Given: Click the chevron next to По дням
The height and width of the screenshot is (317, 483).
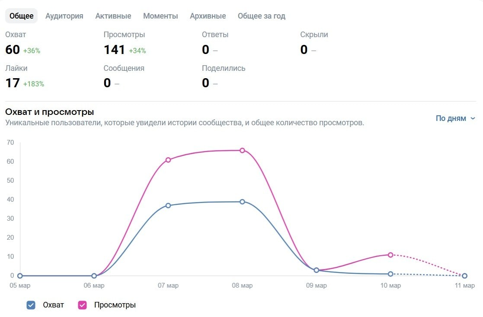Looking at the screenshot, I should (473, 118).
